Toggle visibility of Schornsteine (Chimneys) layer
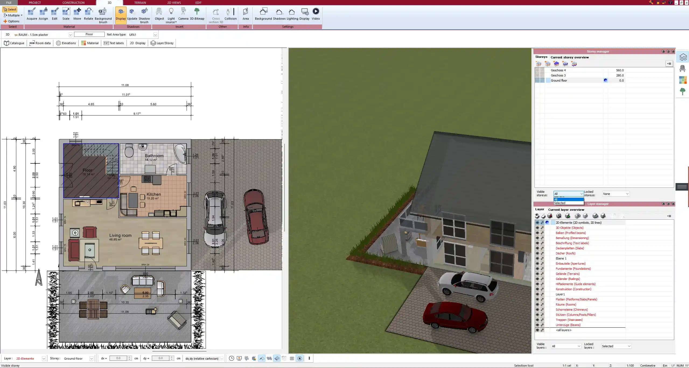The width and height of the screenshot is (689, 368). pyautogui.click(x=537, y=310)
